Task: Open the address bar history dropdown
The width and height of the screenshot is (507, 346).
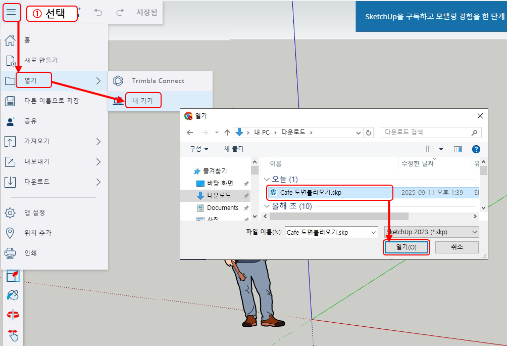Action: (x=358, y=133)
